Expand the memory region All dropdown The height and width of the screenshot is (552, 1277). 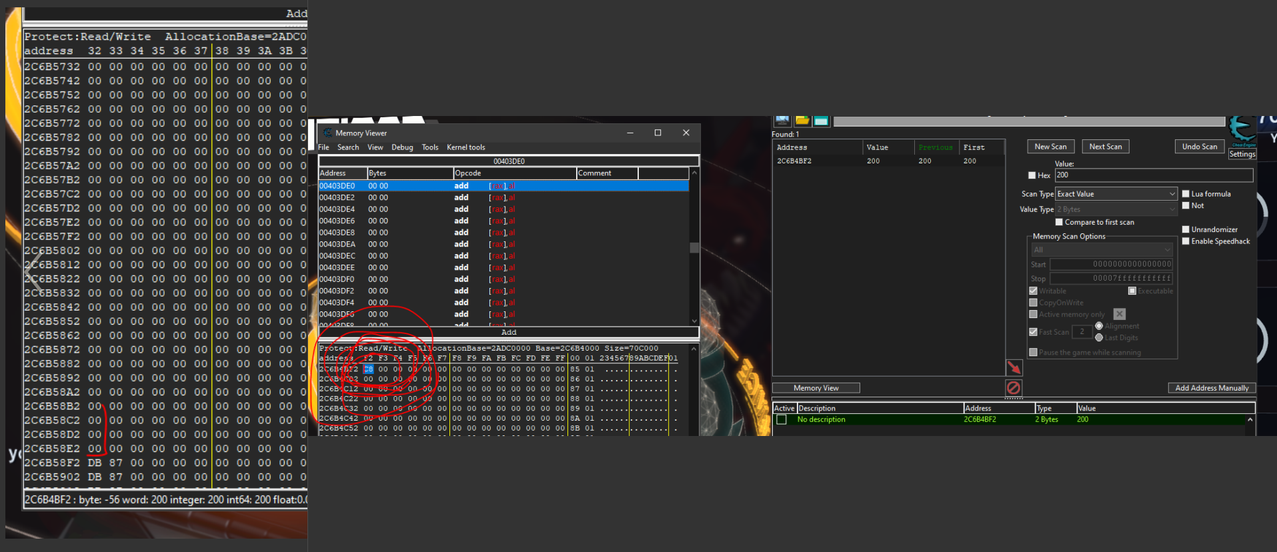pos(1101,250)
